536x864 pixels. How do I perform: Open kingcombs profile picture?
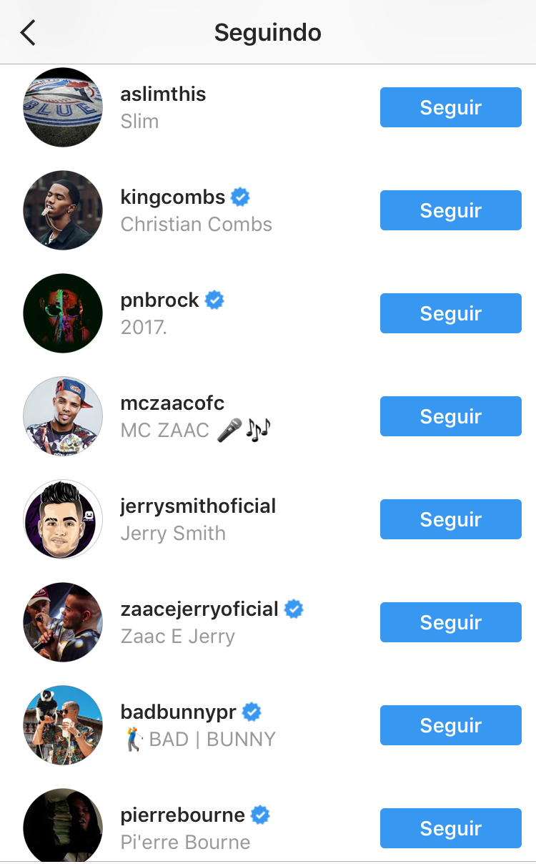click(63, 210)
